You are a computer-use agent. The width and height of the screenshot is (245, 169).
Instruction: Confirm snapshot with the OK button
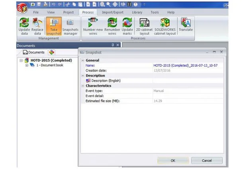(x=173, y=160)
